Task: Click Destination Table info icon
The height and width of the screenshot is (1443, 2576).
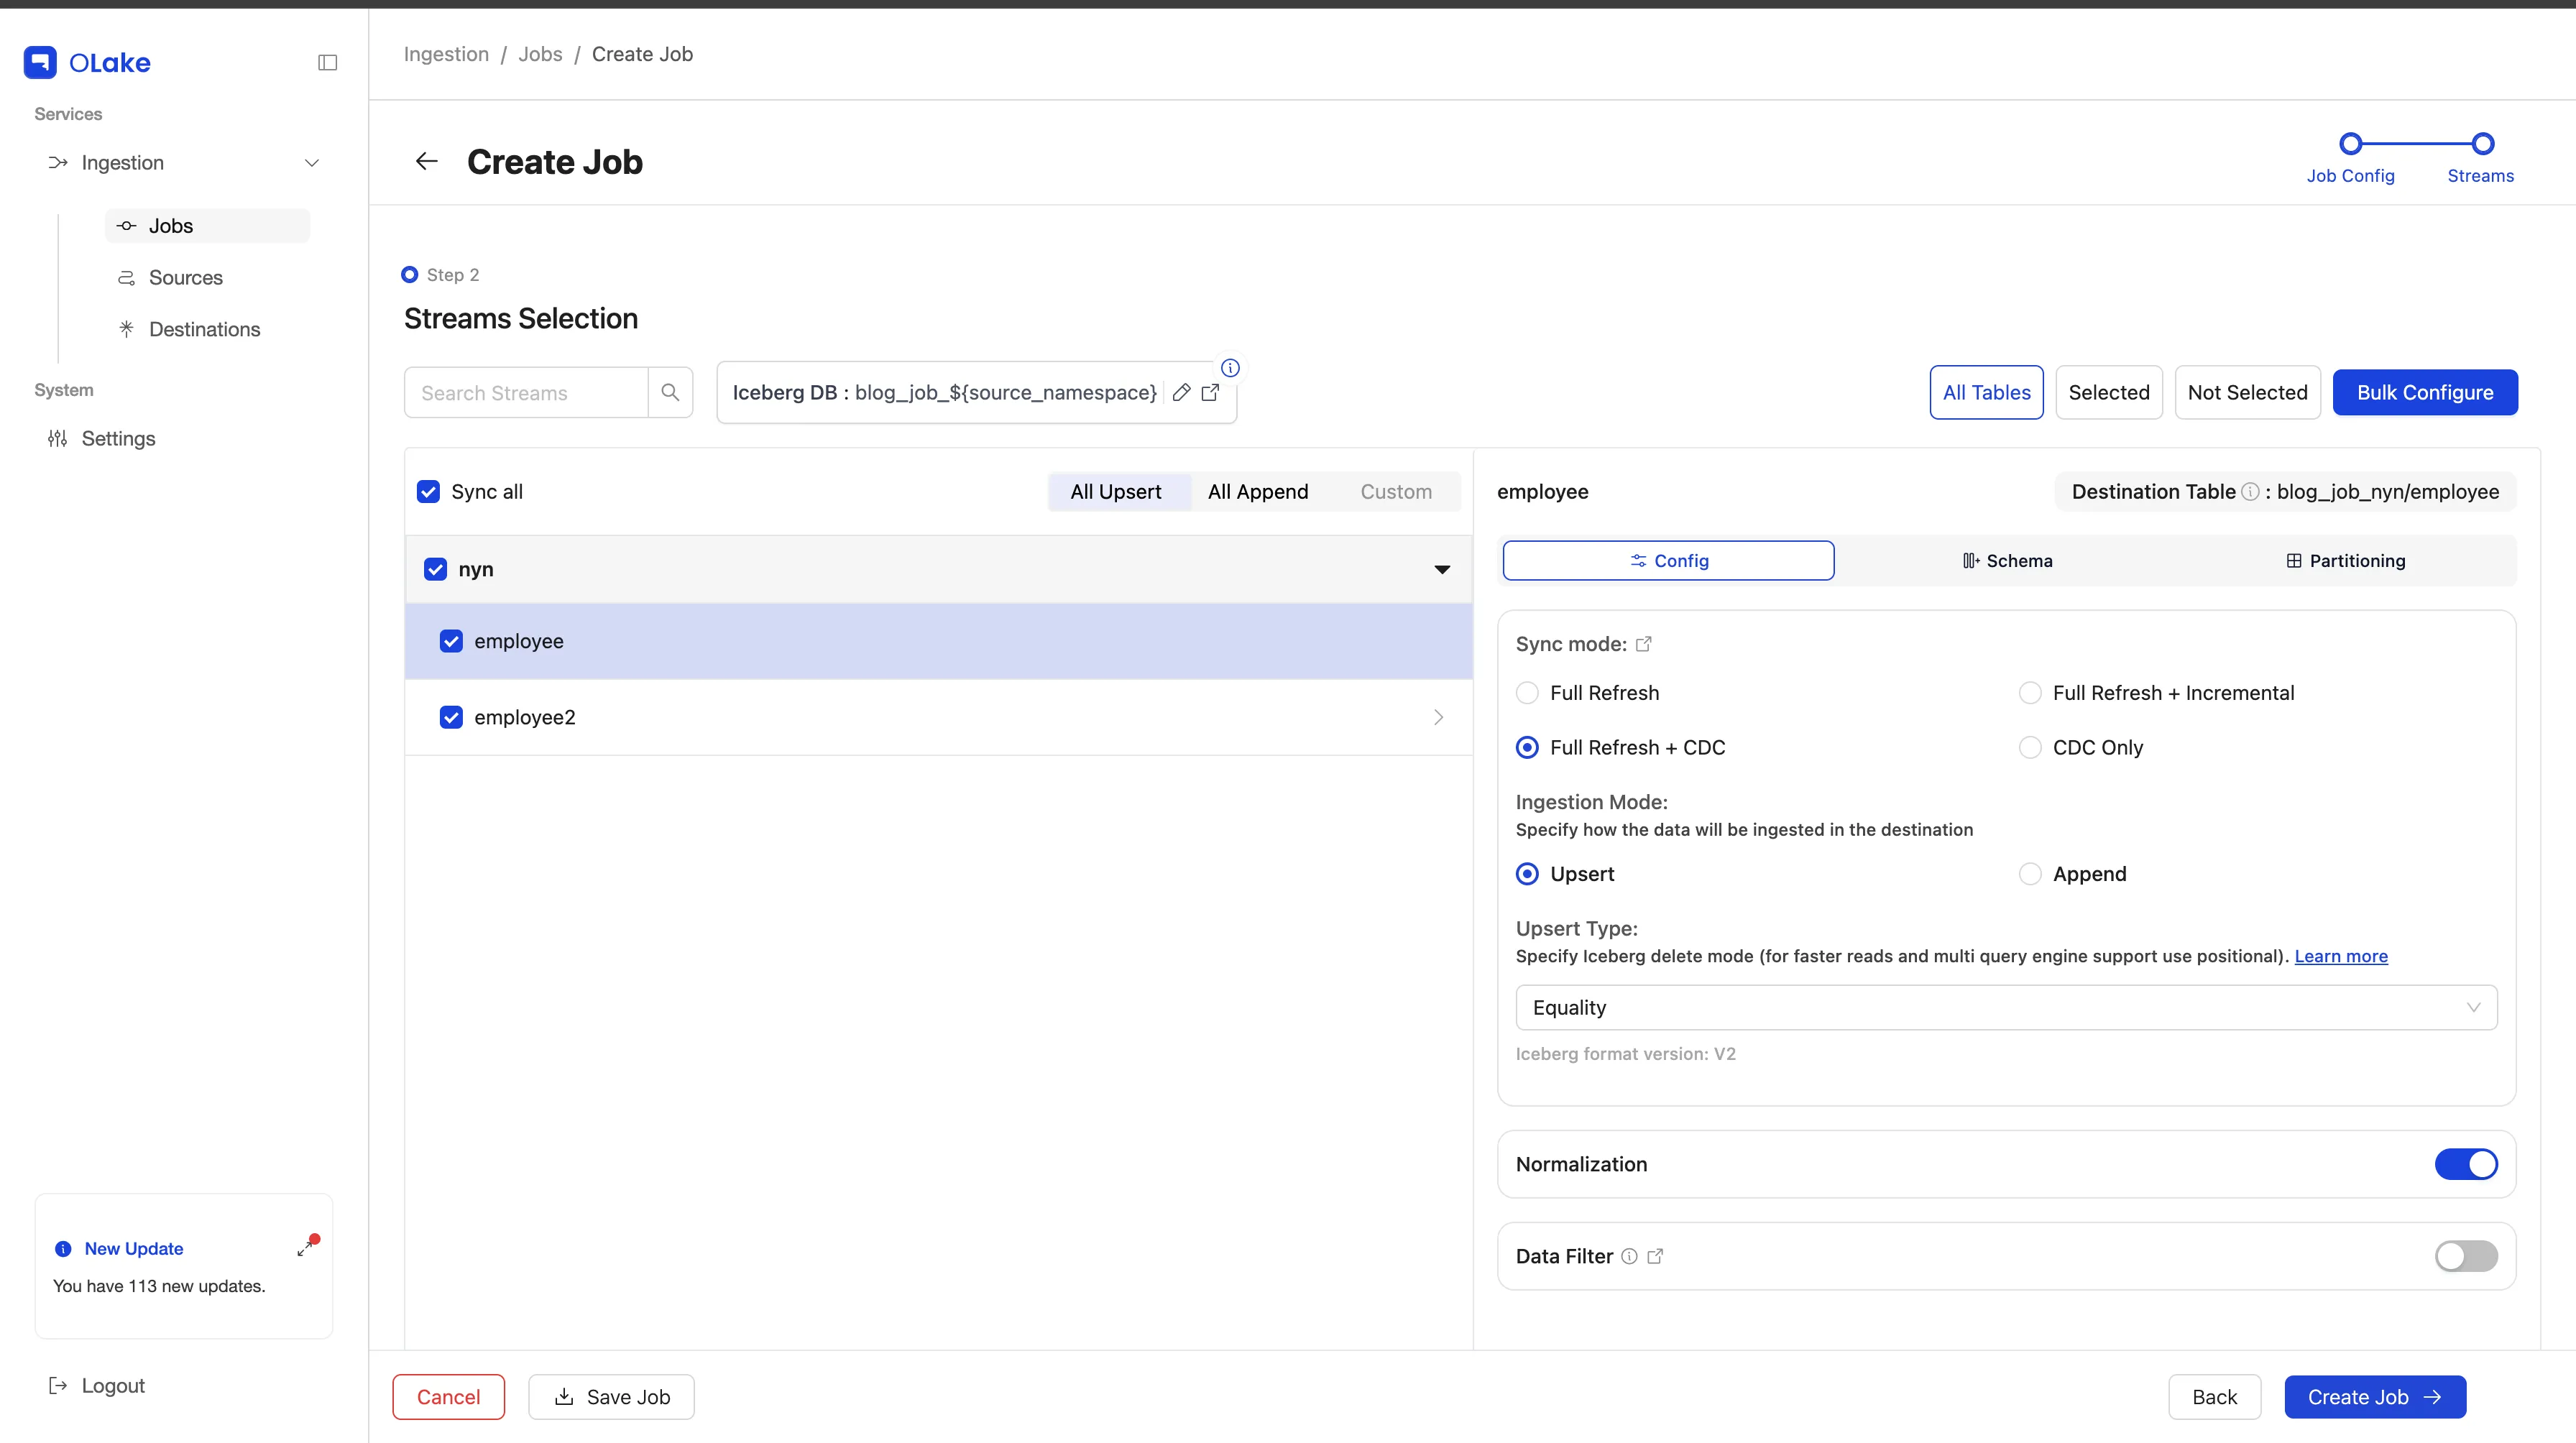Action: (x=2250, y=491)
